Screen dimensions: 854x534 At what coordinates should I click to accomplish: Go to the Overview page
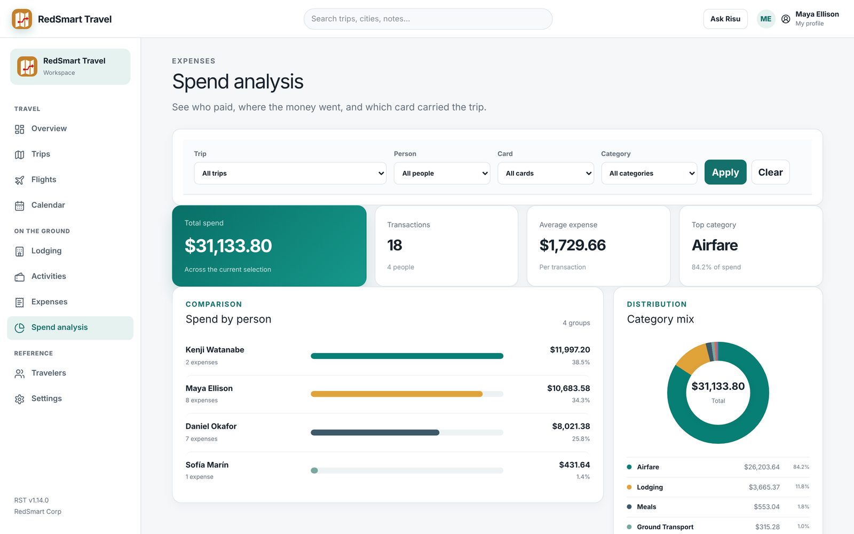coord(70,129)
